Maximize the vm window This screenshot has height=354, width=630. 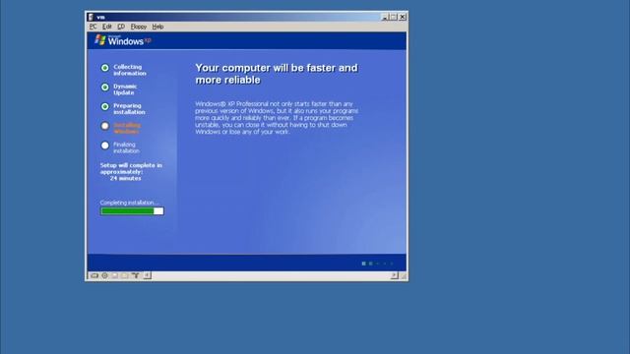(x=394, y=17)
